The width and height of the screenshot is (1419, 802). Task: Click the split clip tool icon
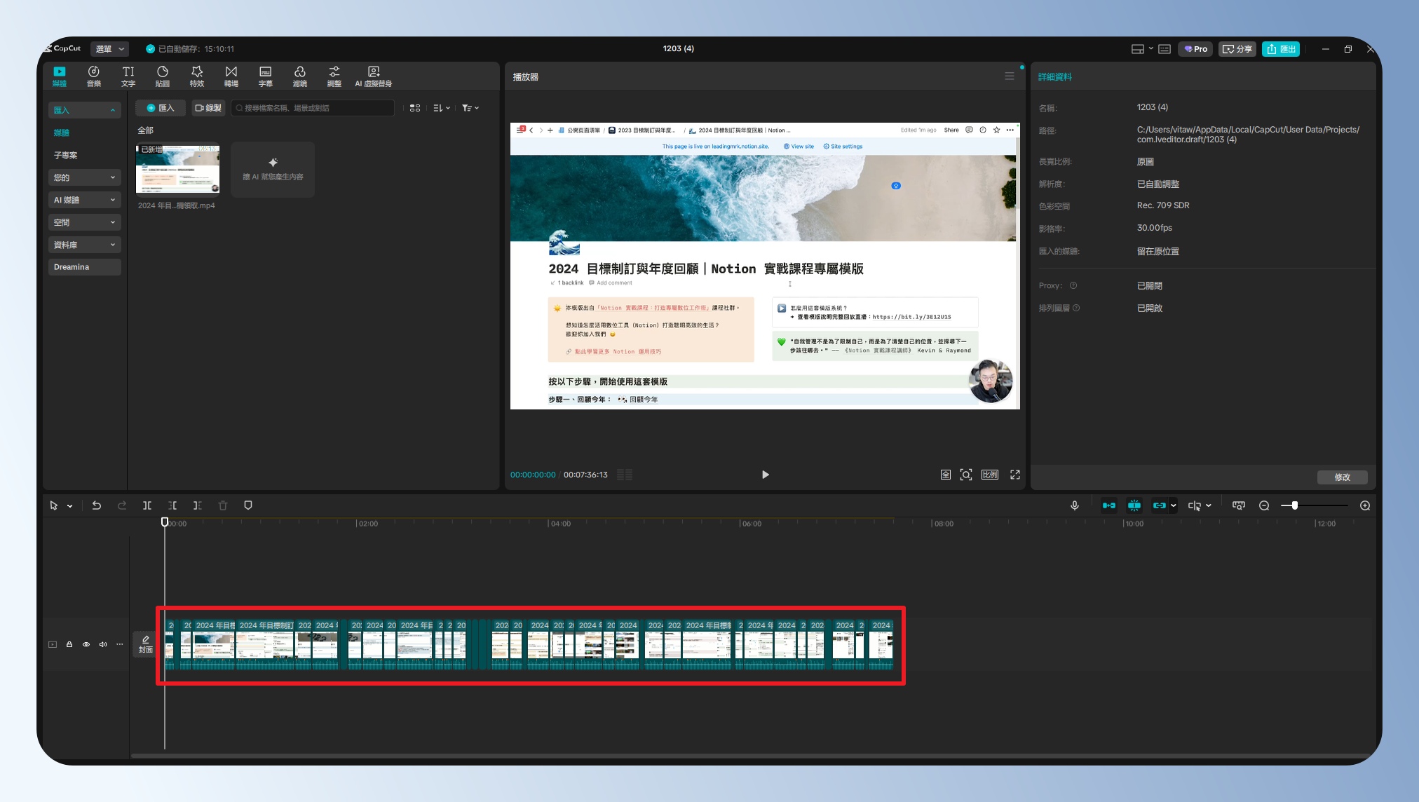[x=147, y=505]
